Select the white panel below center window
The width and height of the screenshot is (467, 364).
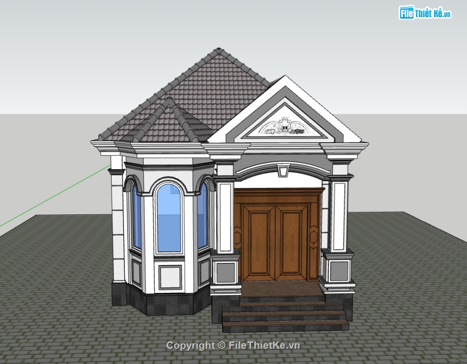(x=170, y=276)
